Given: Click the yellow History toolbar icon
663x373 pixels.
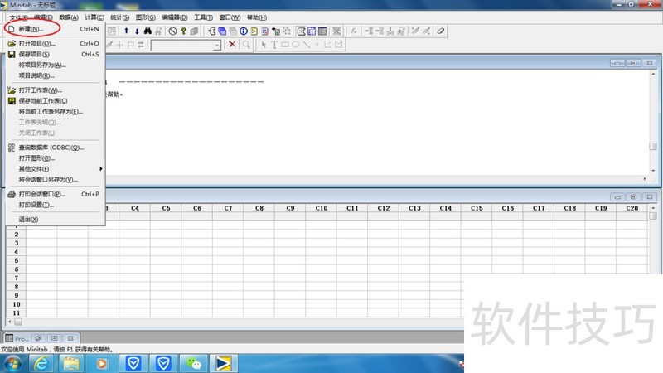Looking at the screenshot, I should coord(254,31).
